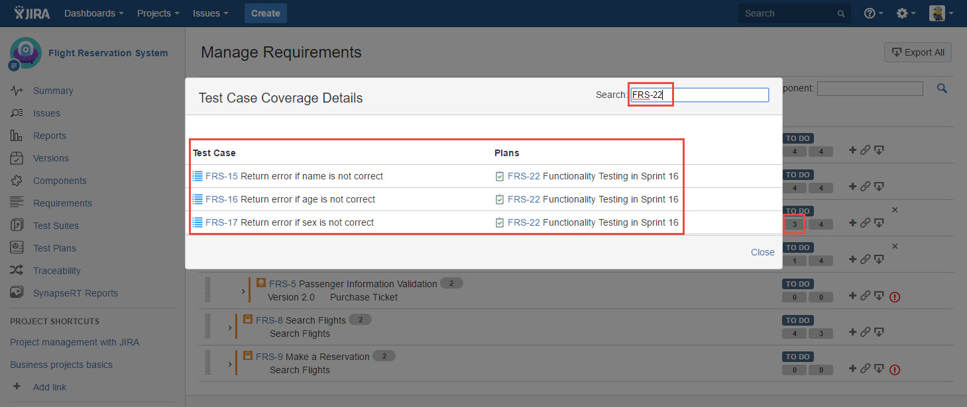Image resolution: width=967 pixels, height=407 pixels.
Task: Expand the FRS-8 Search Flights requirement
Action: pos(230,327)
